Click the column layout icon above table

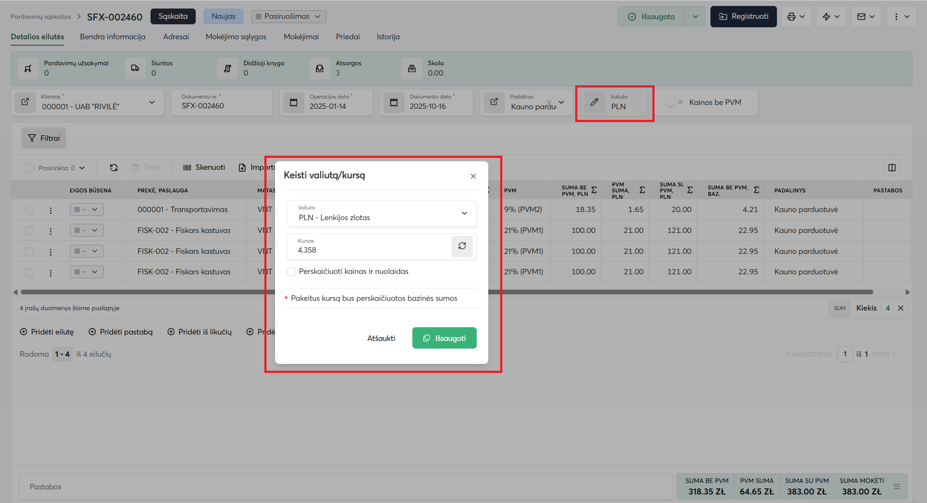coord(892,168)
